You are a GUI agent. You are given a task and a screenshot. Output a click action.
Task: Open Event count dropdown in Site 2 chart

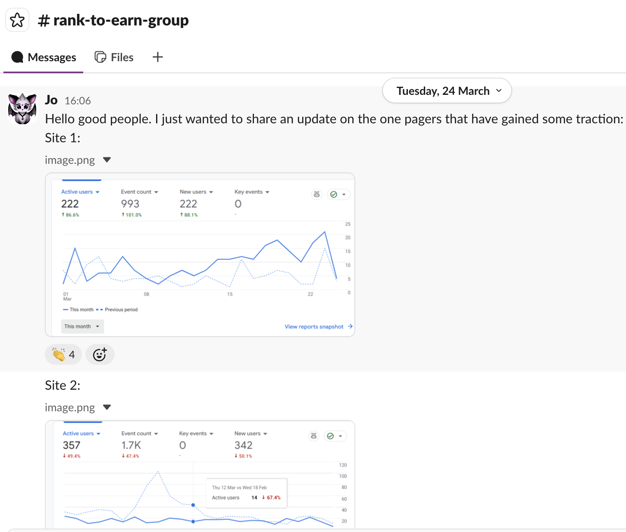140,433
